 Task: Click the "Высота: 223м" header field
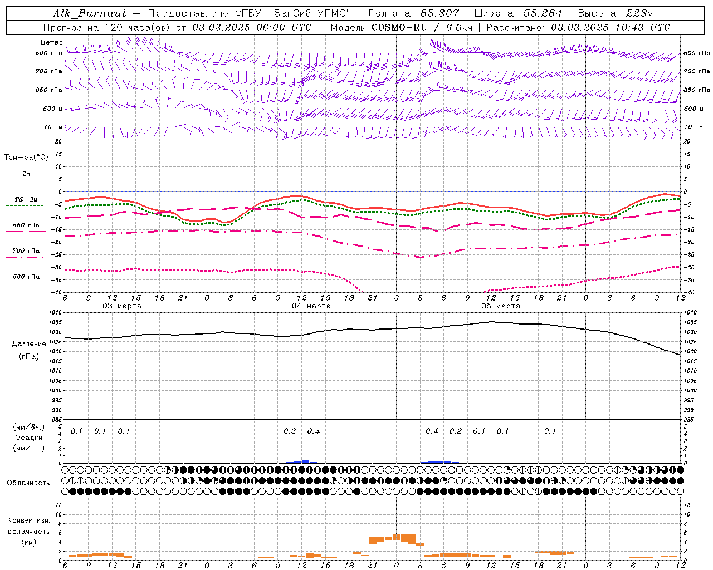pos(616,13)
